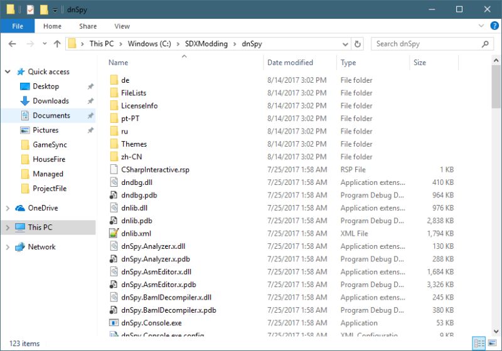Select the OneDrive cloud icon
The image size is (502, 351).
pos(20,208)
